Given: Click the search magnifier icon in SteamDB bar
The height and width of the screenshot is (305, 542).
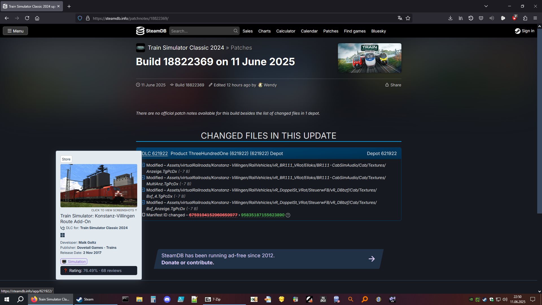Looking at the screenshot, I should click(235, 31).
